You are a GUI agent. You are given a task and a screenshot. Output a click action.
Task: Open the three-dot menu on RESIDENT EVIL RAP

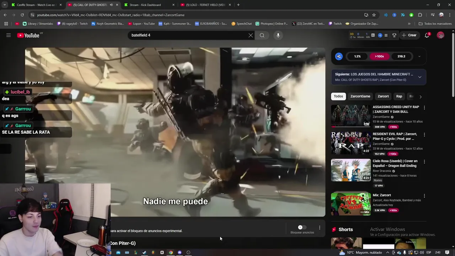pos(424,134)
